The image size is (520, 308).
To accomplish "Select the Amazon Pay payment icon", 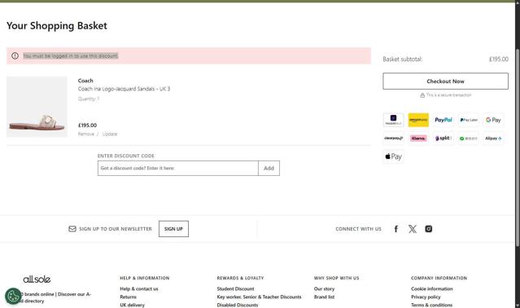I will coord(418,120).
